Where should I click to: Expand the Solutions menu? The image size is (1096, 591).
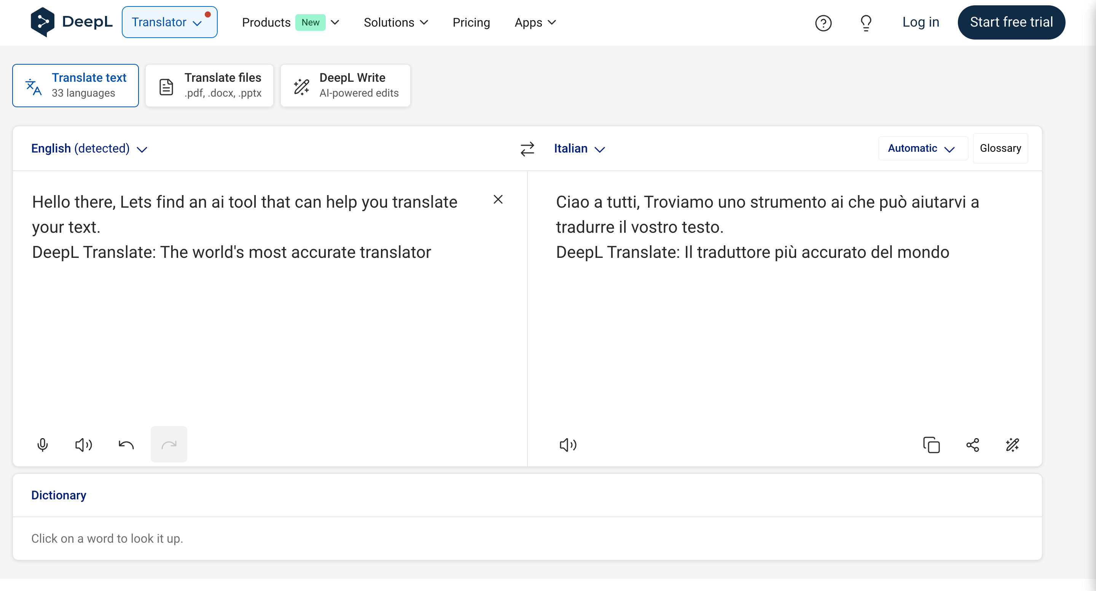pyautogui.click(x=396, y=22)
